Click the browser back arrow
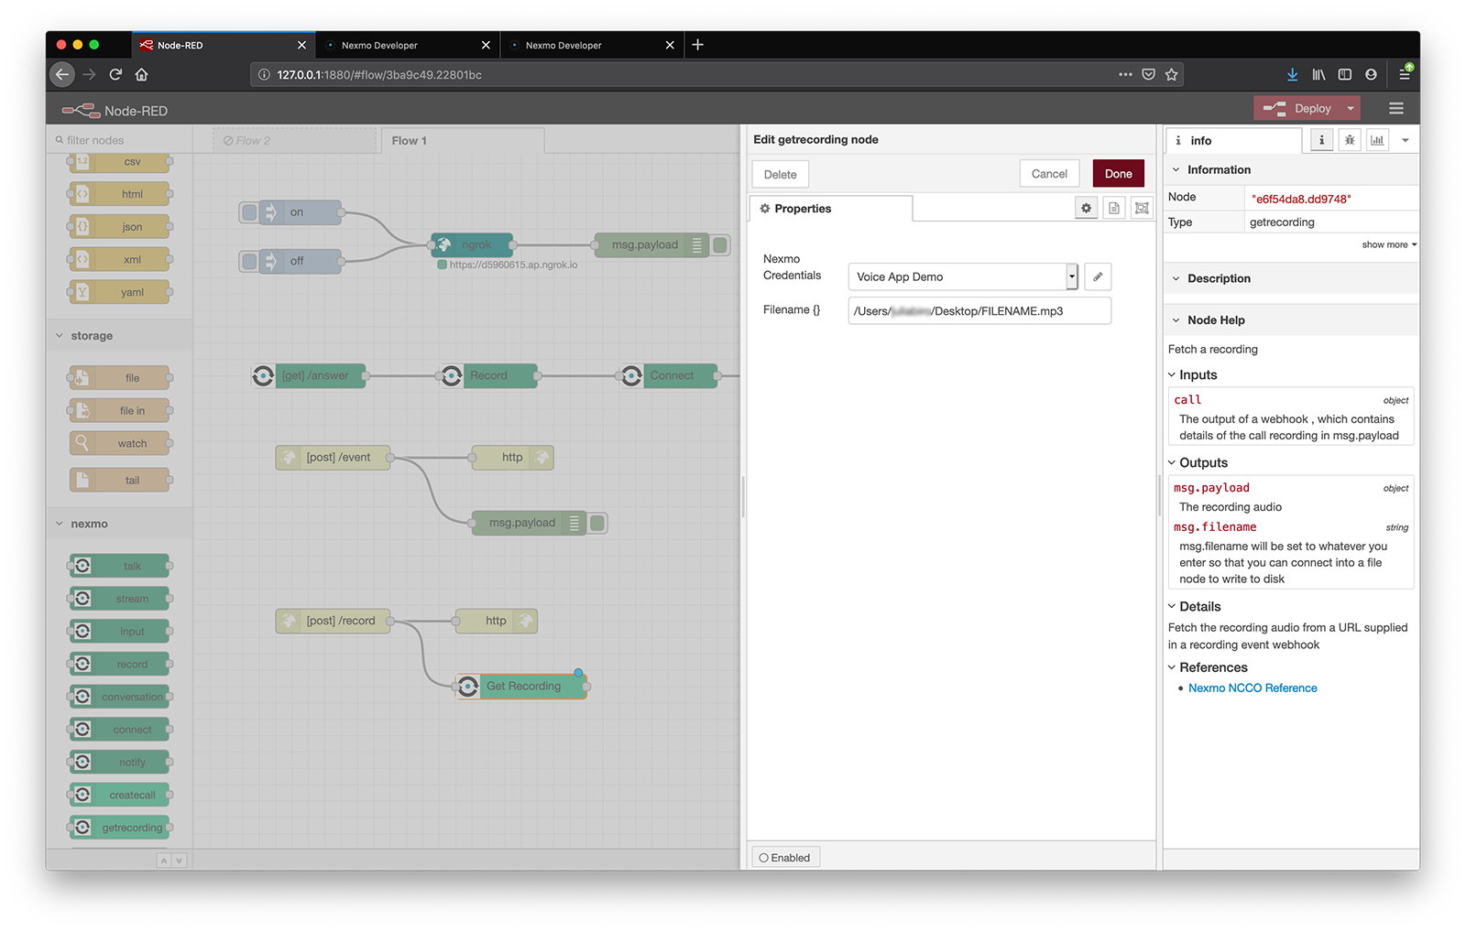Screen dimensions: 1466x931 coord(61,74)
